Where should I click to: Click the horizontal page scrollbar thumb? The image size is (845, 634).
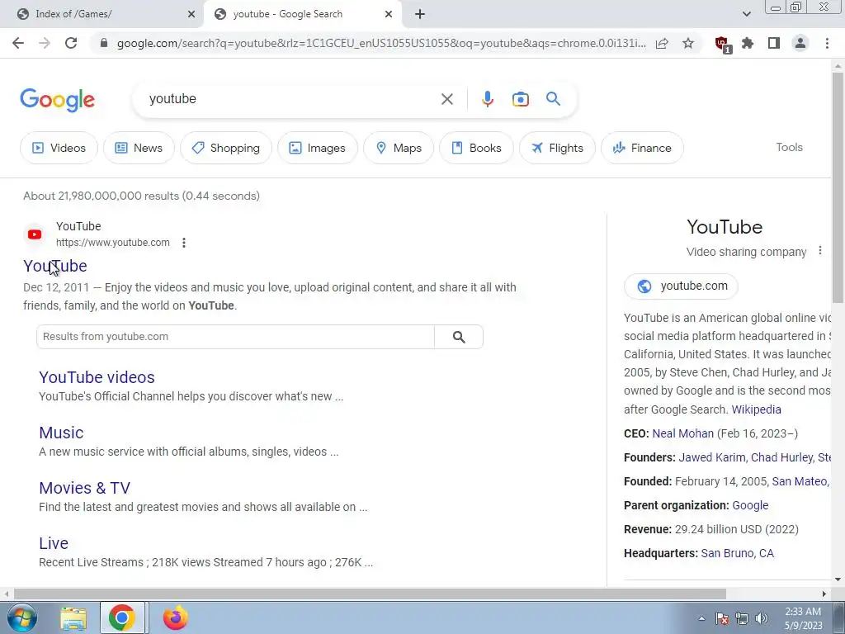click(x=371, y=594)
